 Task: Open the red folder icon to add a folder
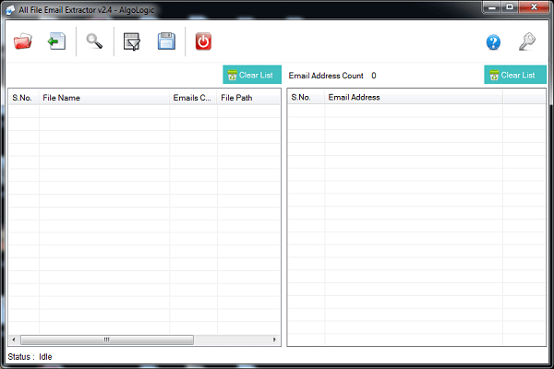click(x=23, y=42)
